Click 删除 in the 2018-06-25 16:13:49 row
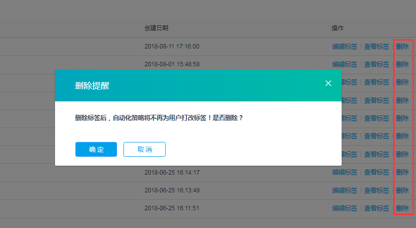 (x=402, y=190)
